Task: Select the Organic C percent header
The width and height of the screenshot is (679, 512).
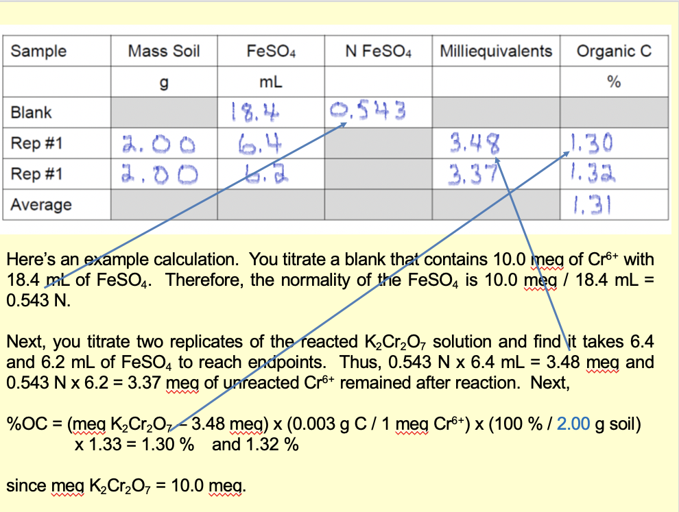Action: pos(614,81)
